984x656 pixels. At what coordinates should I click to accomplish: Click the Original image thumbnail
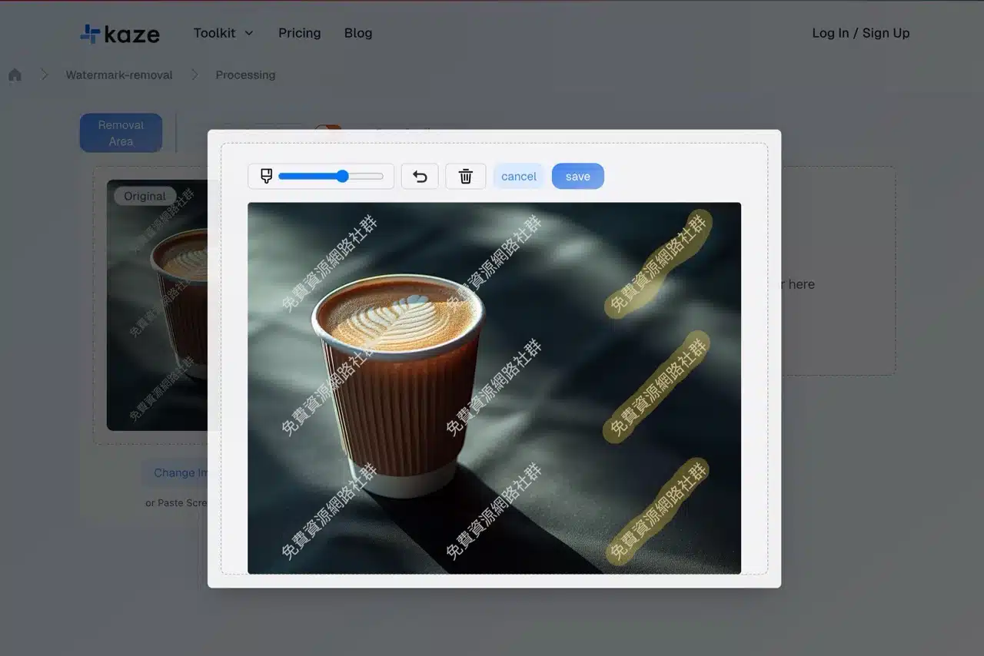[x=158, y=307]
